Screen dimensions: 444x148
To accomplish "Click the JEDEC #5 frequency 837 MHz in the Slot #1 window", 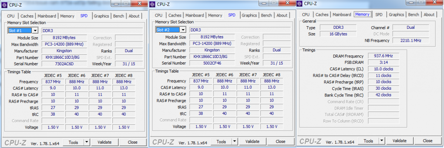I will (53, 82).
